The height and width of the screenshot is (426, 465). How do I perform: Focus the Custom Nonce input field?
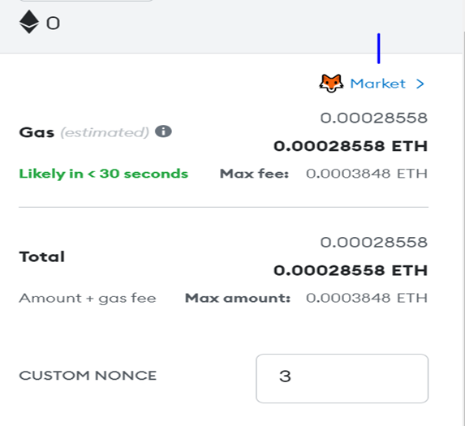point(342,378)
